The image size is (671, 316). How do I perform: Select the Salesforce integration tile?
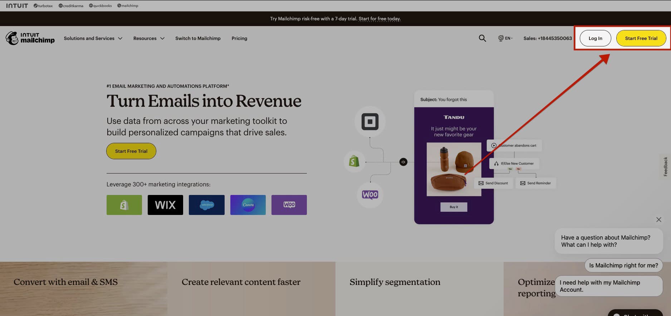click(x=207, y=205)
